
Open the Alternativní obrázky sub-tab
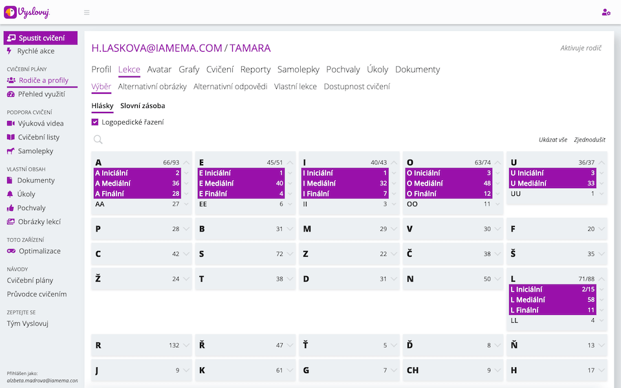click(152, 87)
